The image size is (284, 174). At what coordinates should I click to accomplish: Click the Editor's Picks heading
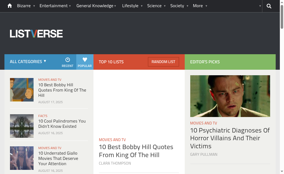pyautogui.click(x=205, y=62)
